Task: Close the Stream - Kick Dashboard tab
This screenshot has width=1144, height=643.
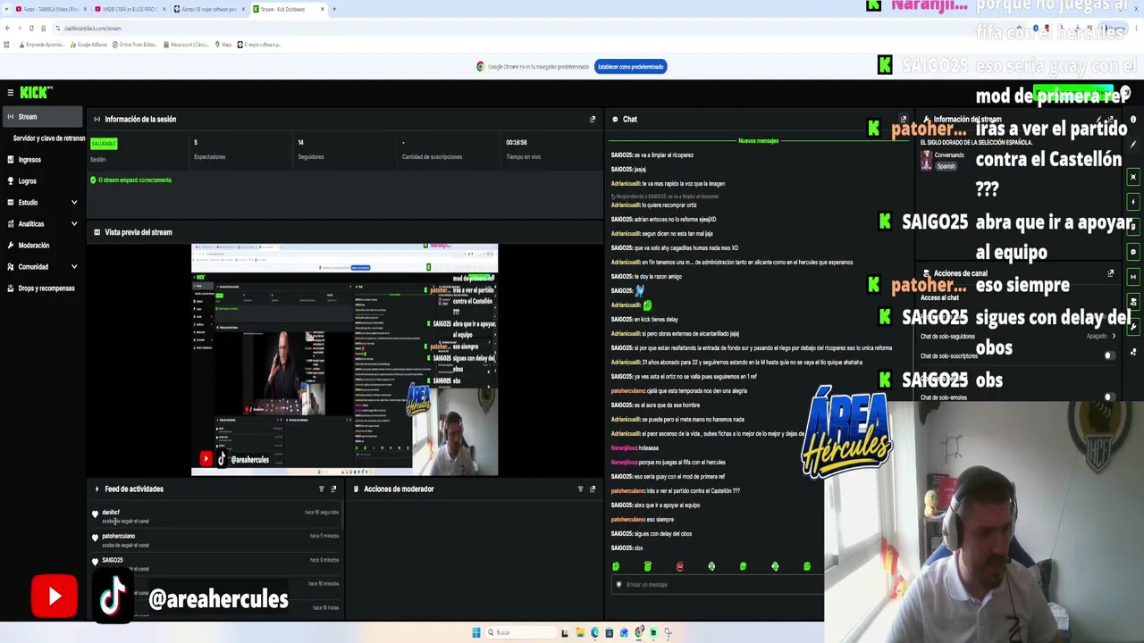Action: (x=323, y=9)
